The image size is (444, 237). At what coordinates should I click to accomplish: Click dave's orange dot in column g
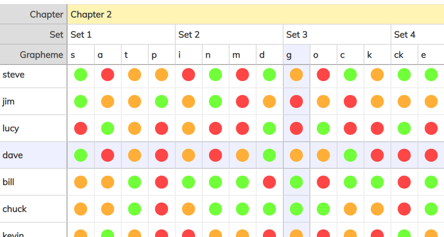coord(297,155)
